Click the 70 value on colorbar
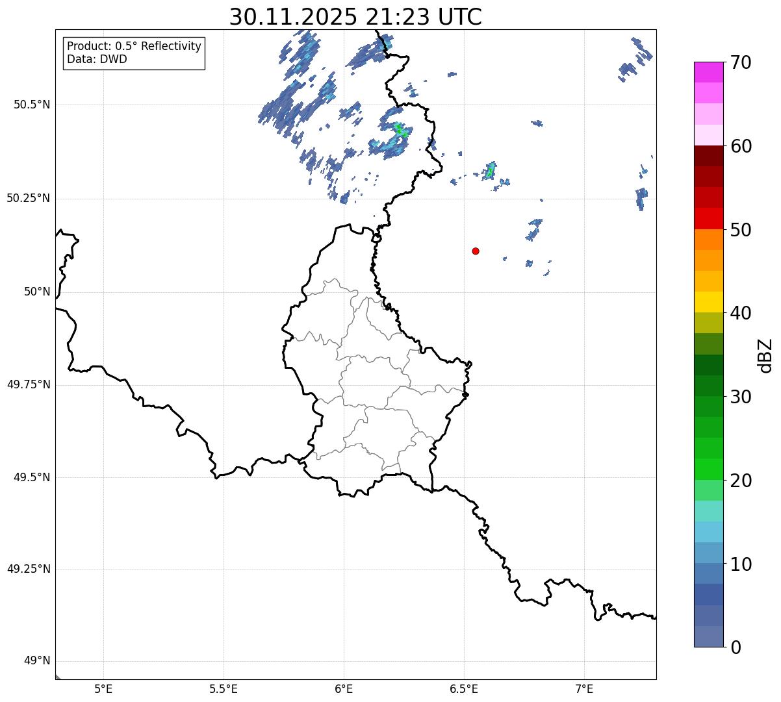This screenshot has width=781, height=702. click(740, 62)
